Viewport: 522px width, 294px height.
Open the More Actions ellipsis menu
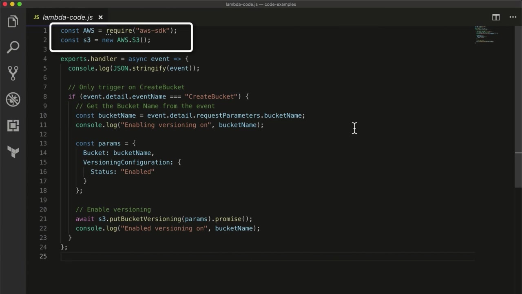(513, 17)
